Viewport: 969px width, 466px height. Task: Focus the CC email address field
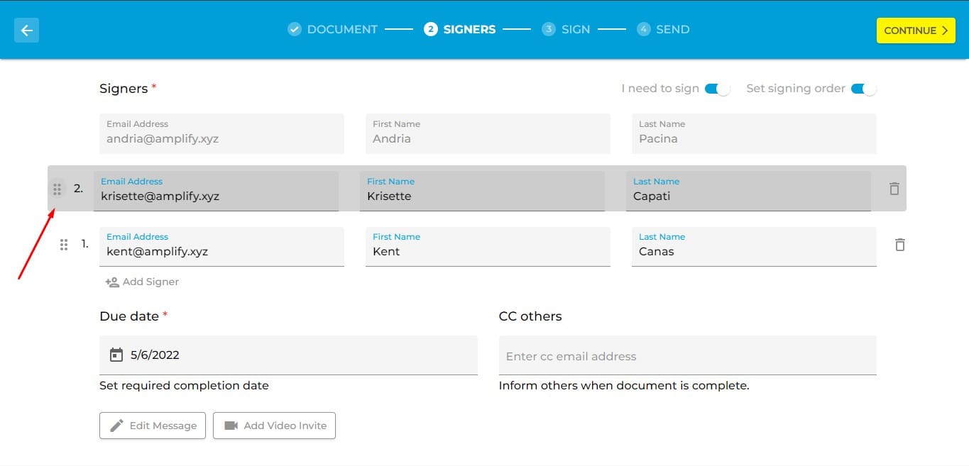point(688,355)
